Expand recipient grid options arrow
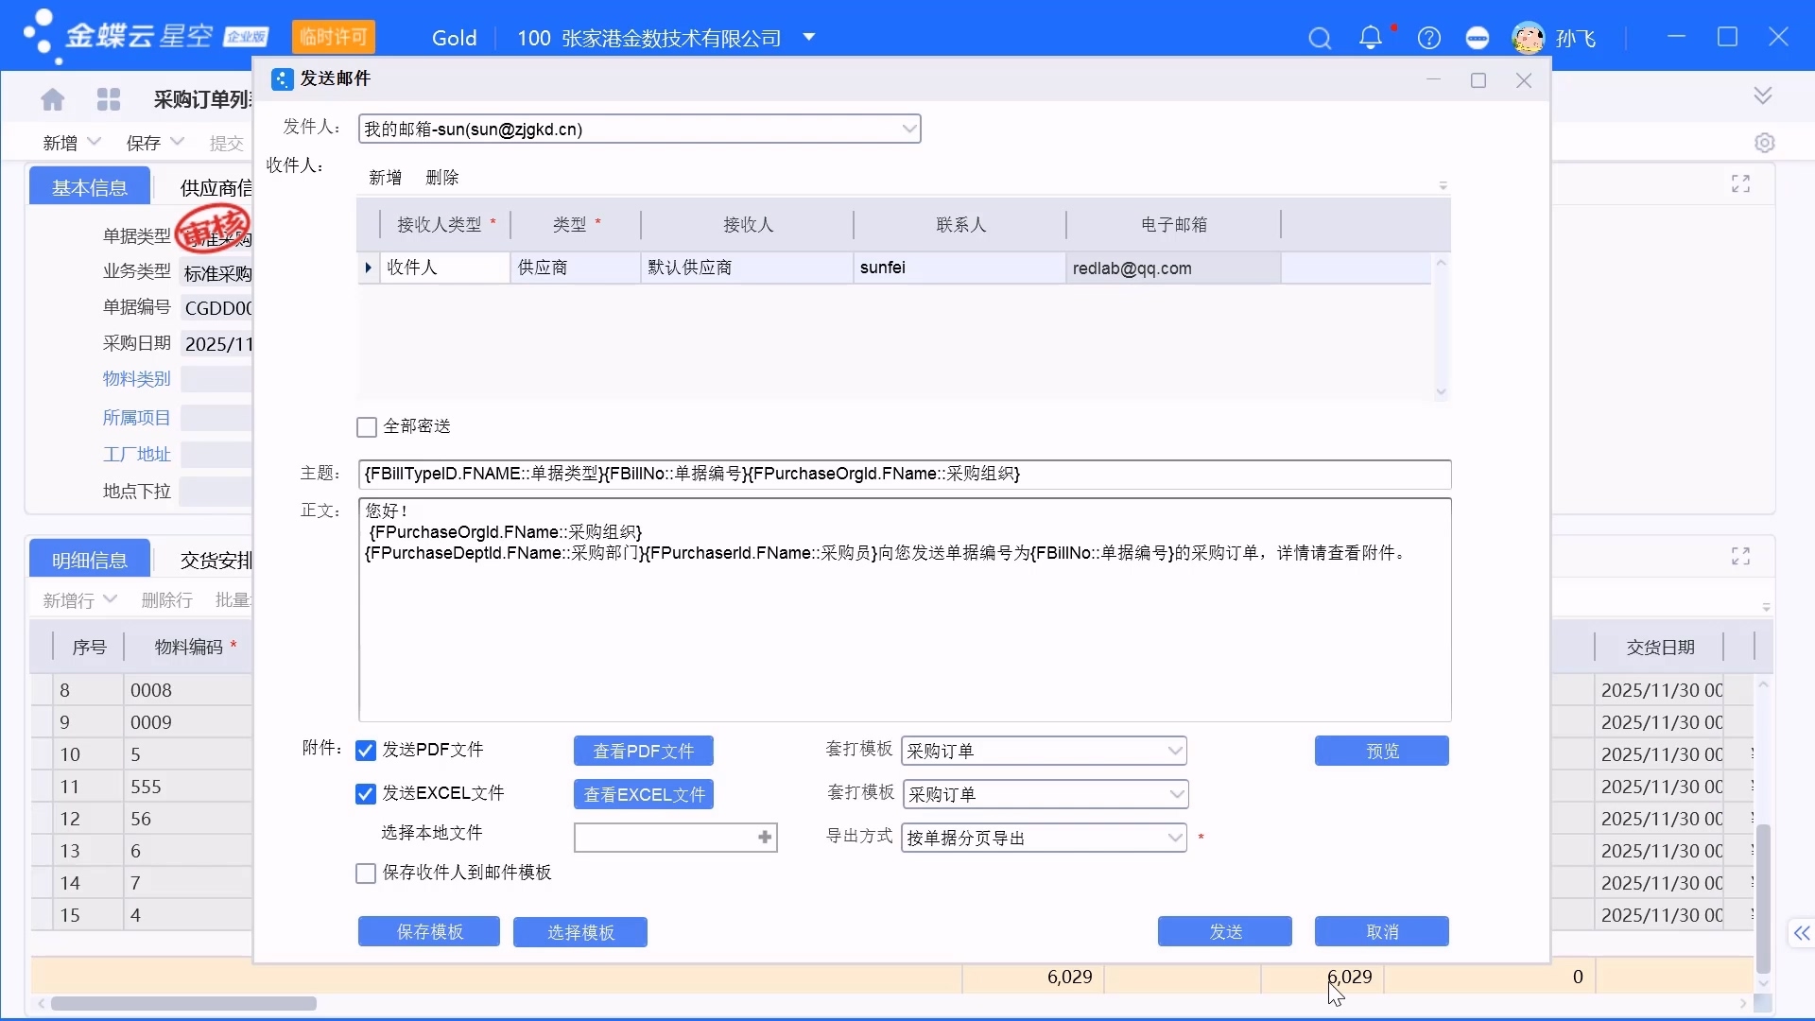 [1443, 185]
